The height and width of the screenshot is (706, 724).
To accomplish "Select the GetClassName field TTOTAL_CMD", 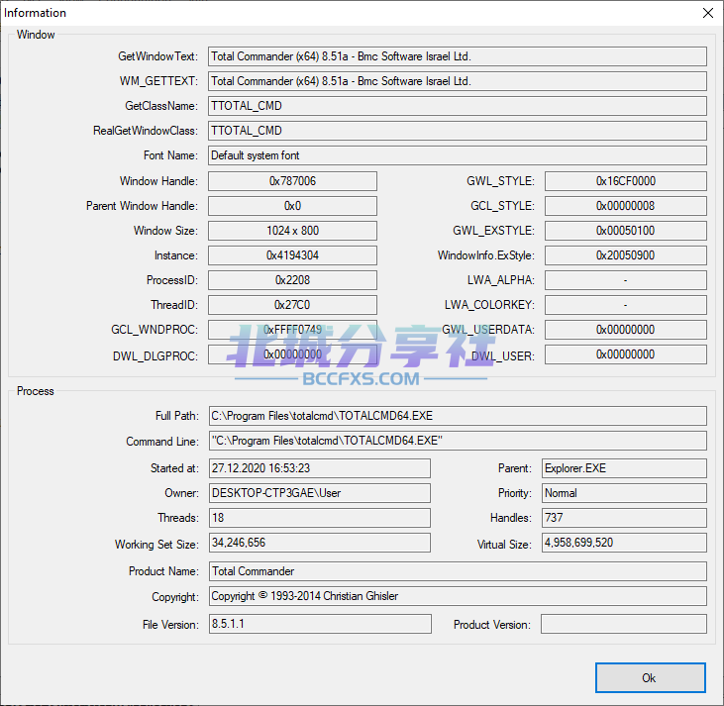I will (458, 106).
